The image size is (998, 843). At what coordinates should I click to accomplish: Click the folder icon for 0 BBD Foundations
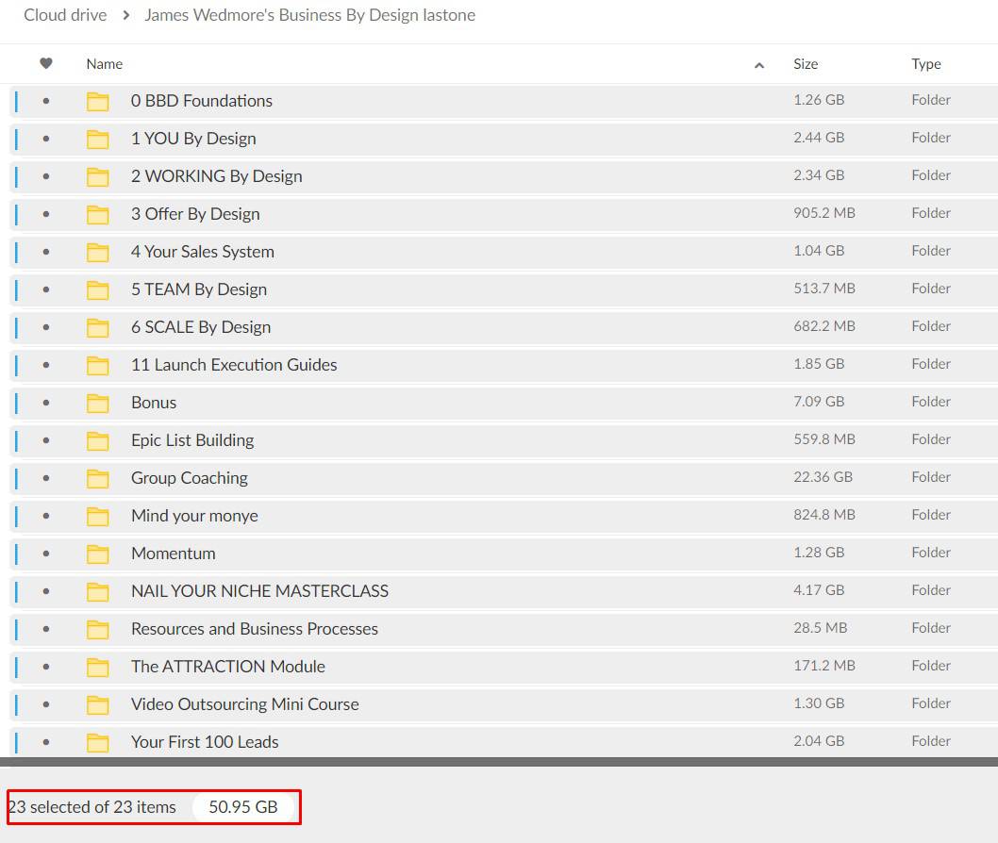tap(98, 102)
